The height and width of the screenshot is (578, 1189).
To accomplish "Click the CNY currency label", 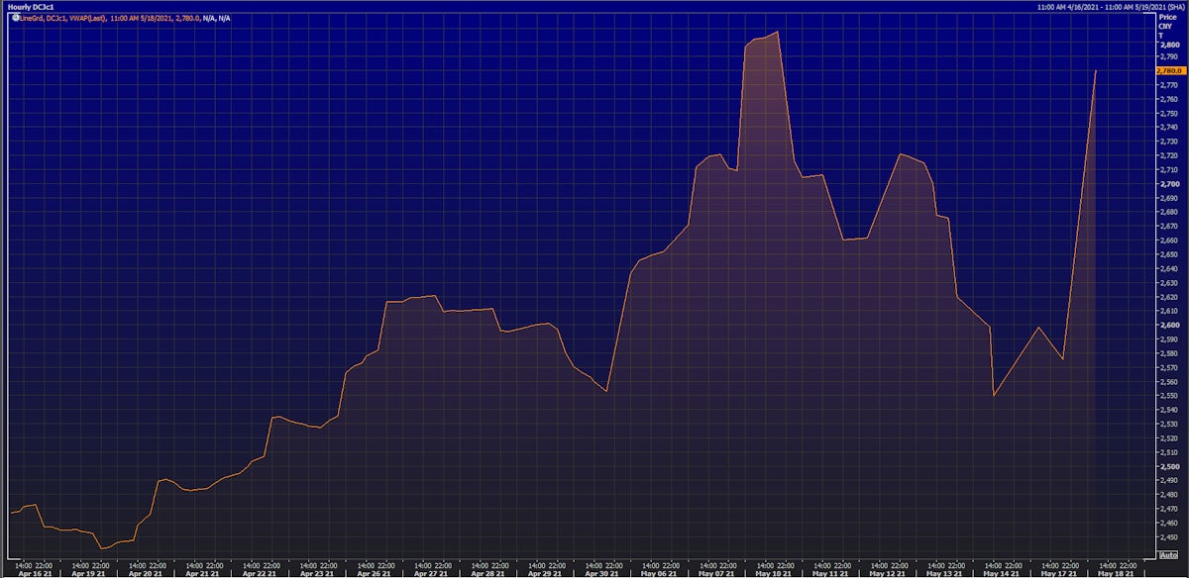I will tap(1164, 26).
